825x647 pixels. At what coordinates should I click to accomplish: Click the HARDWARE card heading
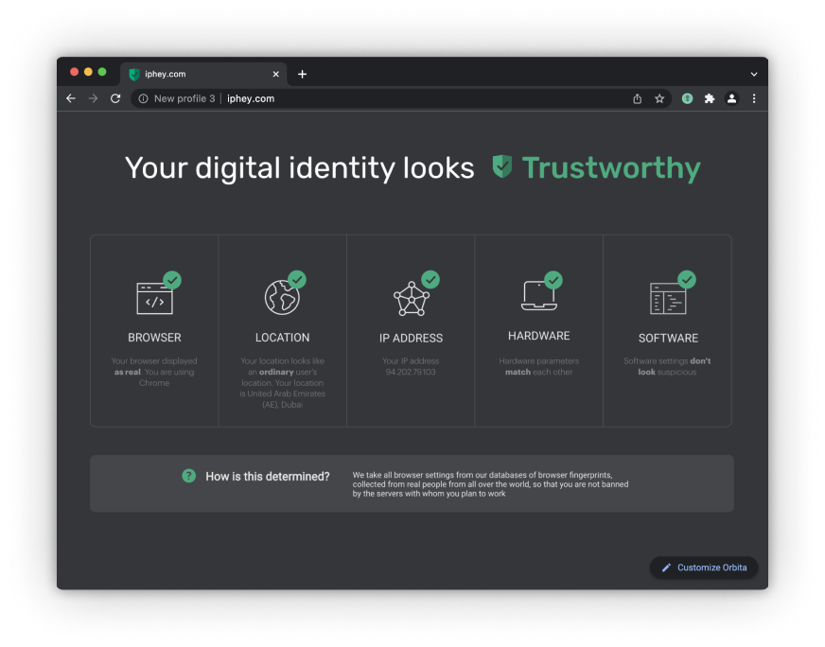538,336
